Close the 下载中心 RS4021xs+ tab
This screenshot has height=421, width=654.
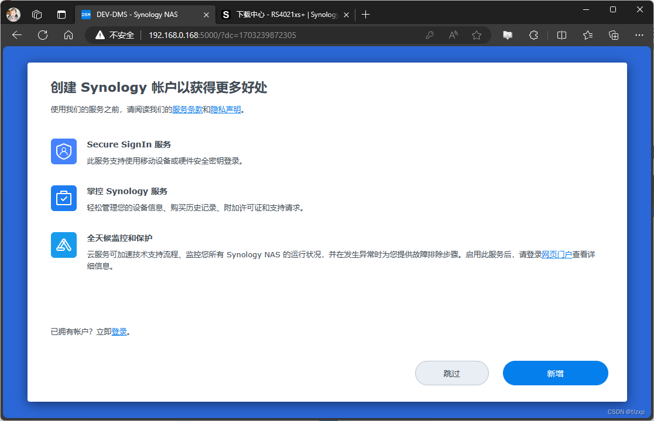coord(346,15)
